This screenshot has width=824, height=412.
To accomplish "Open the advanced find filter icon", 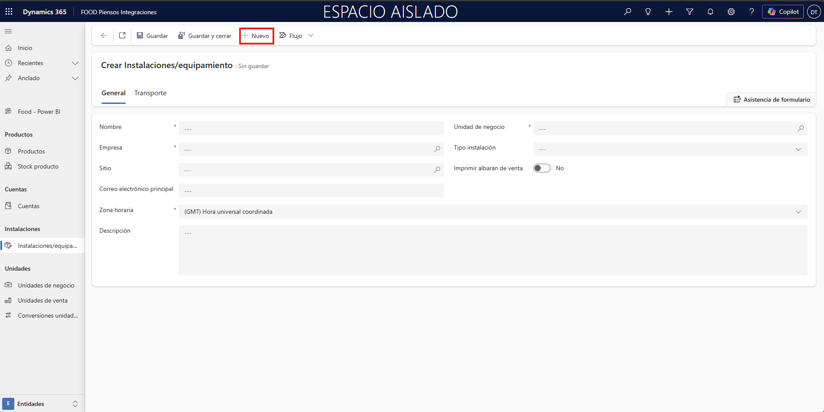I will click(x=690, y=12).
